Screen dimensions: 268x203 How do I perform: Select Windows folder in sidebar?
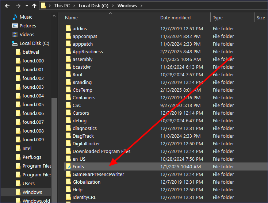[x=32, y=192]
